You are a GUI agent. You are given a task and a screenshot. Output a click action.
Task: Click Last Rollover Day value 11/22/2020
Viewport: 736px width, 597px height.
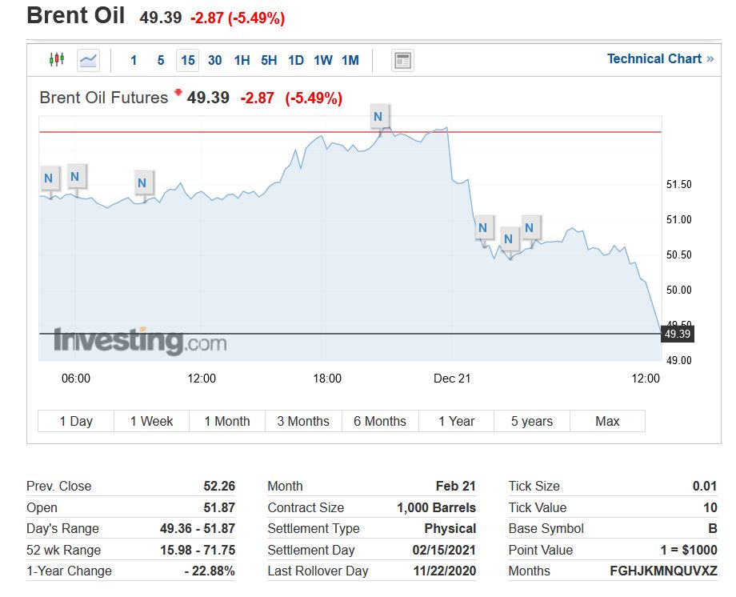pos(445,571)
